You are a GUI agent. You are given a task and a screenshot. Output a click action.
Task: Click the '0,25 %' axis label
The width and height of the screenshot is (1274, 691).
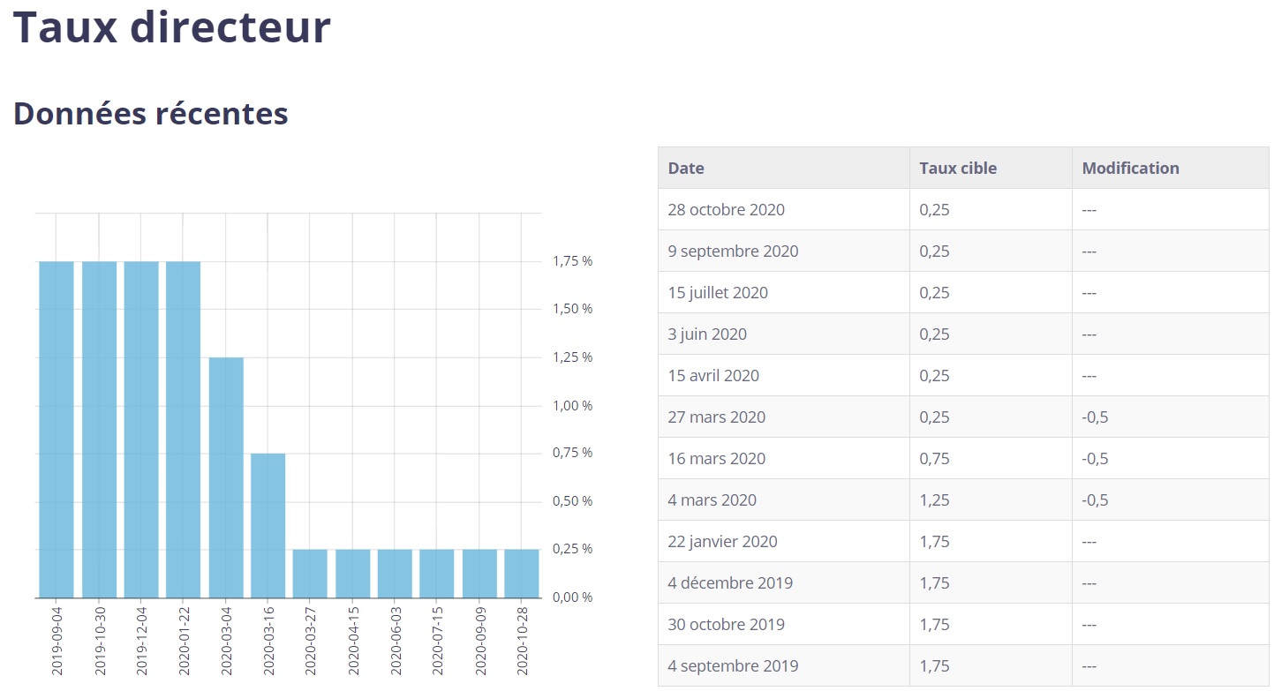(573, 549)
